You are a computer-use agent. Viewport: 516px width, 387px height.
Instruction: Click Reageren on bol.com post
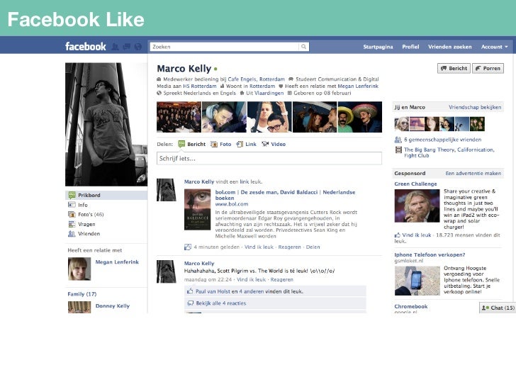pos(290,247)
